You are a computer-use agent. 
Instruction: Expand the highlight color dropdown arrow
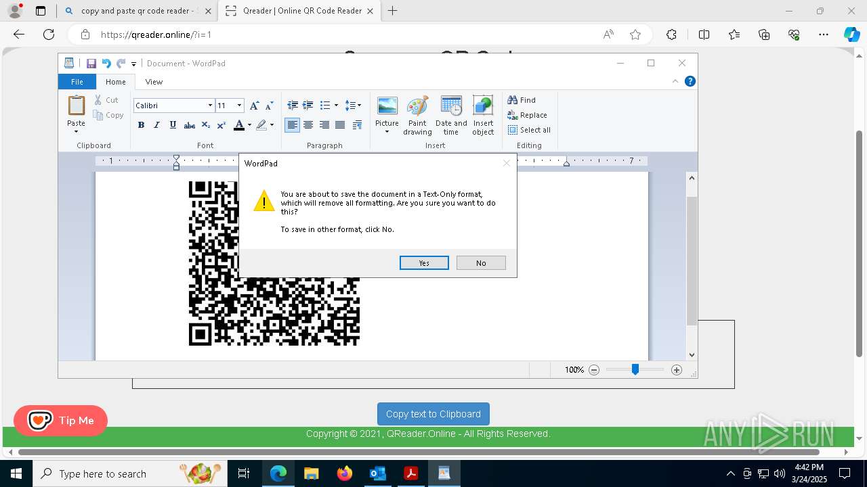(x=272, y=125)
